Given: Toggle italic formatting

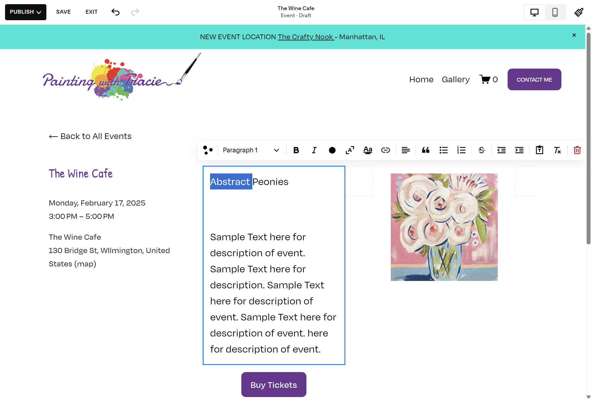Looking at the screenshot, I should [x=314, y=150].
